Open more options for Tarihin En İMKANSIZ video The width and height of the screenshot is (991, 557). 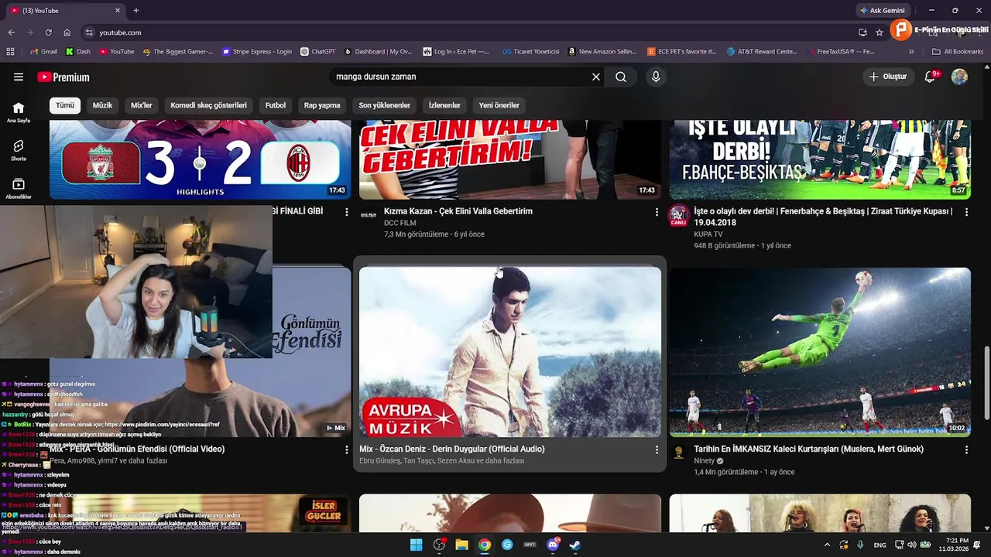(x=966, y=449)
